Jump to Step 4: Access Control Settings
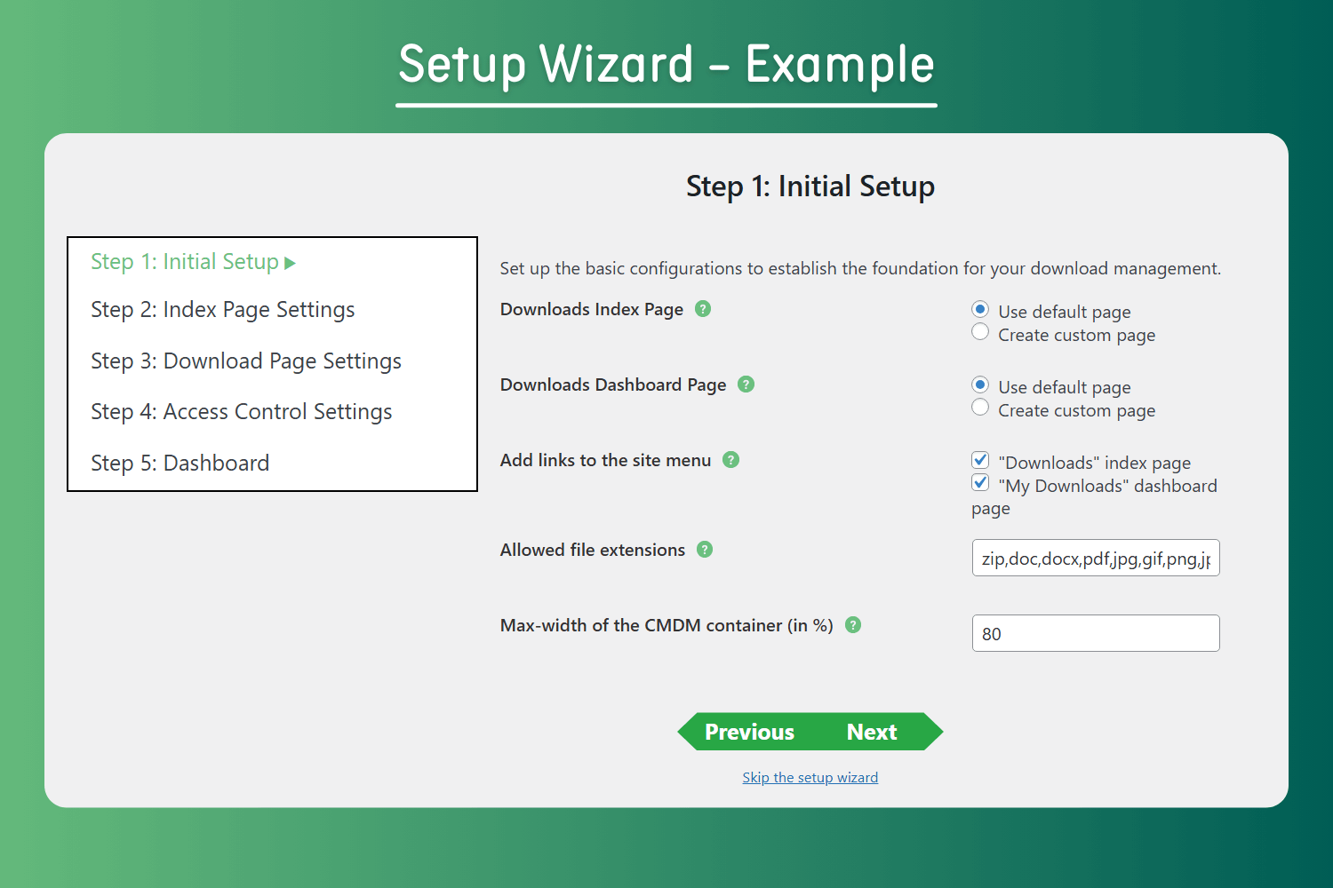 pos(242,412)
